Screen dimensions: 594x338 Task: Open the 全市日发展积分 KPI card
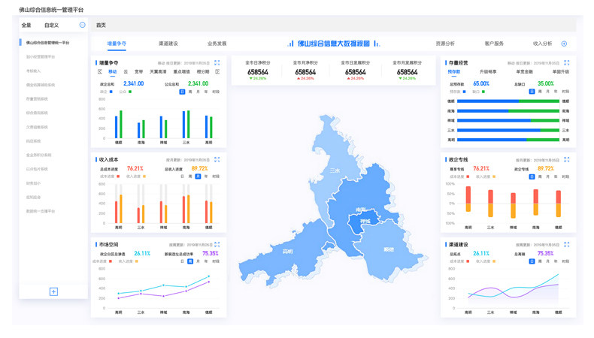click(x=356, y=71)
